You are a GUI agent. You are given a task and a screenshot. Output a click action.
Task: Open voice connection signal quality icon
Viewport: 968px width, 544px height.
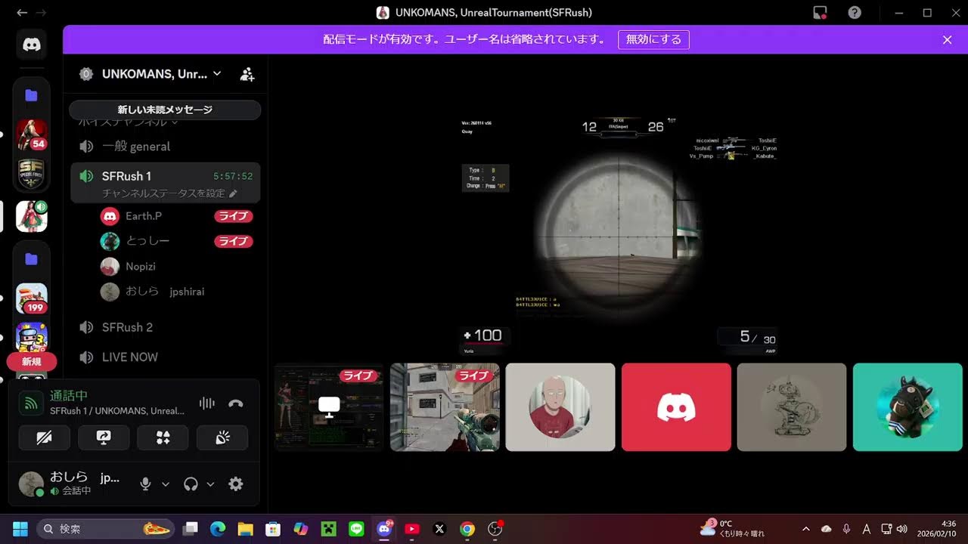click(x=31, y=403)
